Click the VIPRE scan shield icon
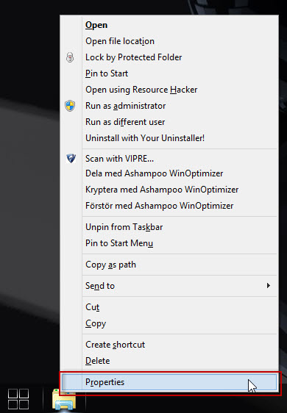Viewport: 287px width, 413px height. [71, 158]
